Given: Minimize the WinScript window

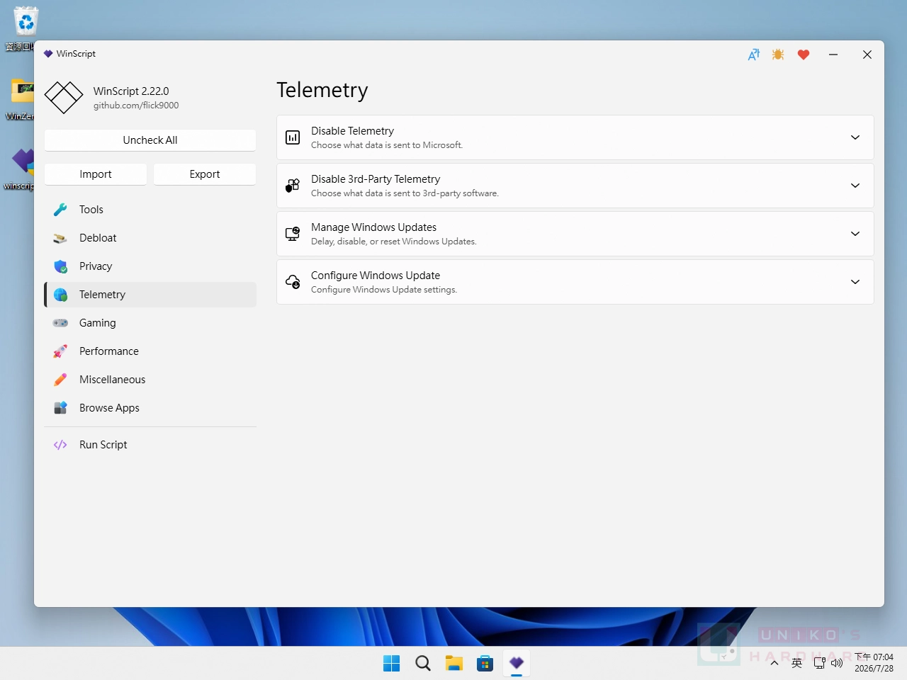Looking at the screenshot, I should [833, 55].
